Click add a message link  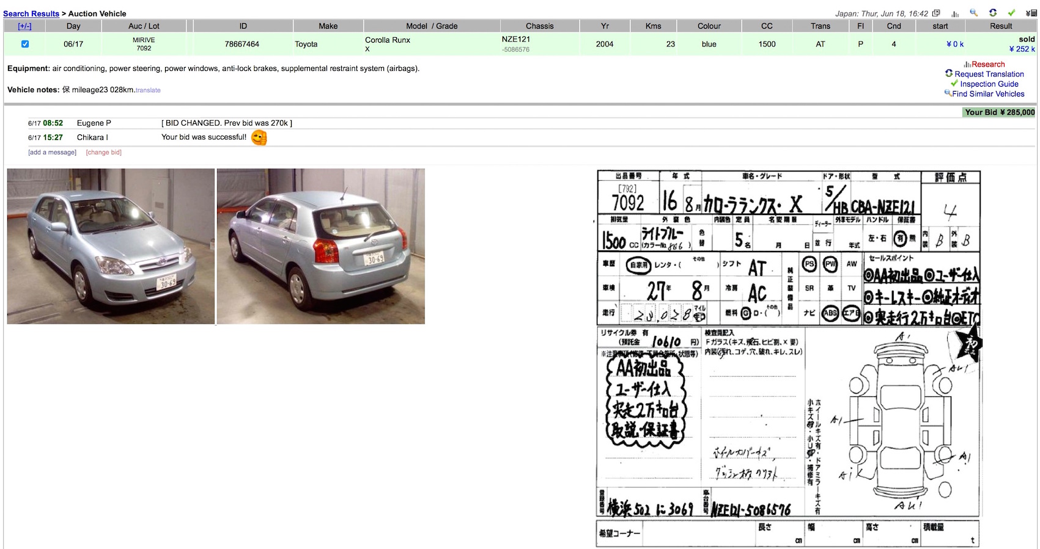coord(52,152)
